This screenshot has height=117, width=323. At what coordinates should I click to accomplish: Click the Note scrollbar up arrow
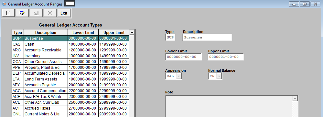295,99
